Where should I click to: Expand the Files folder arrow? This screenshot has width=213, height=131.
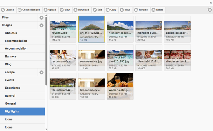pyautogui.click(x=41, y=17)
